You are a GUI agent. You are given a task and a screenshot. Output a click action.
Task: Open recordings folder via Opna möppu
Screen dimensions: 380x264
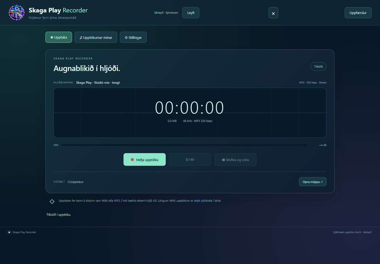(312, 182)
